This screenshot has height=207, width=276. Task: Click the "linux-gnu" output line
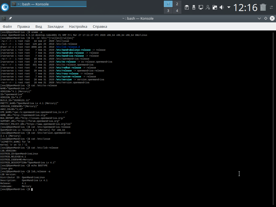coord(6,168)
